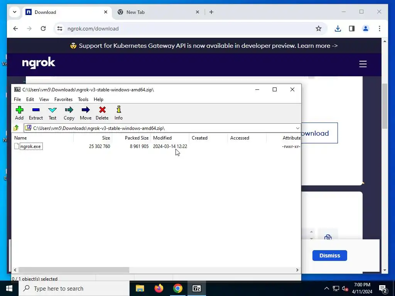The width and height of the screenshot is (395, 296).
Task: Switch to Chrome on the taskbar
Action: click(177, 288)
